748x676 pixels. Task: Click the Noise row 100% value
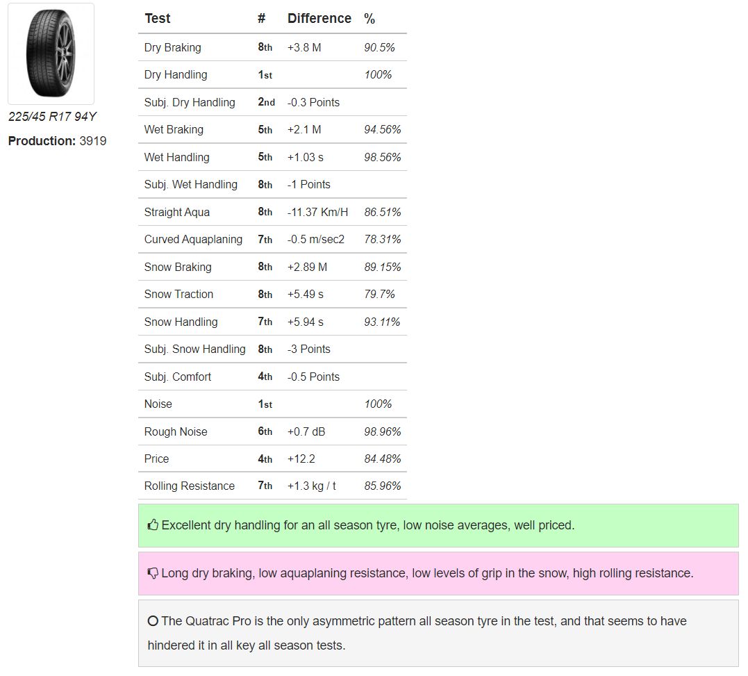point(378,404)
